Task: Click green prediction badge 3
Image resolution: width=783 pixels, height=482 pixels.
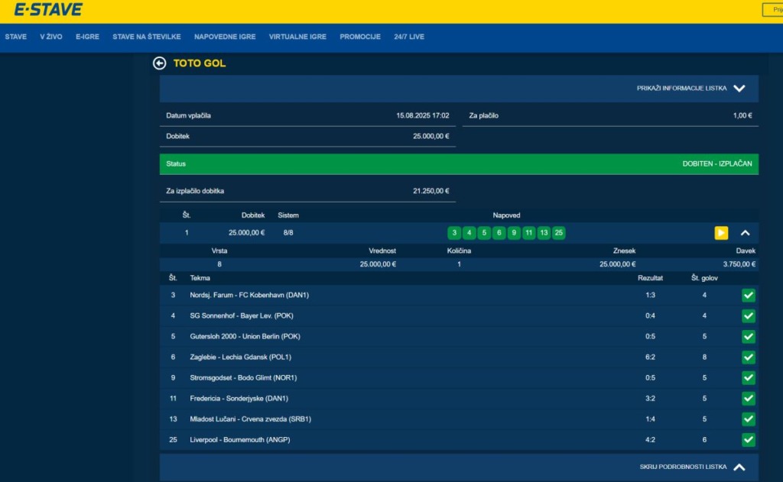Action: tap(454, 233)
